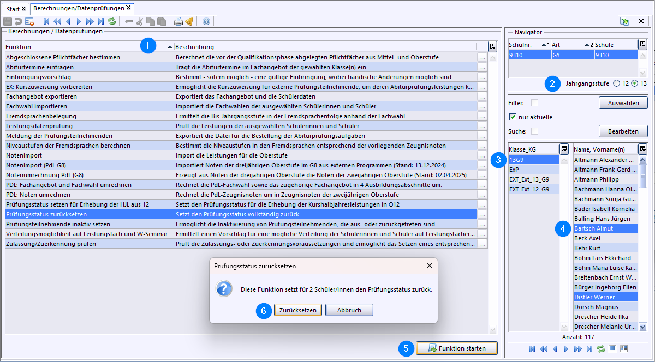Select the Berechnungen/Datenprüfungen tab
The height and width of the screenshot is (362, 655).
(78, 8)
